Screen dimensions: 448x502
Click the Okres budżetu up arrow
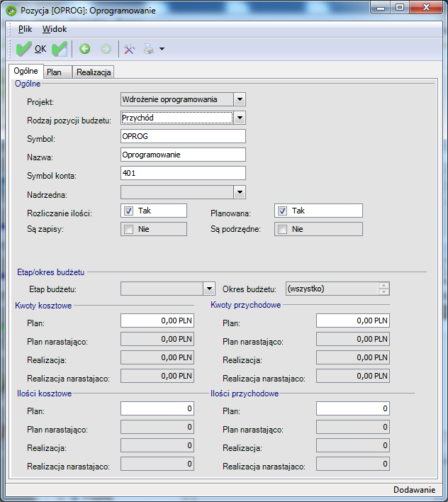coord(383,285)
